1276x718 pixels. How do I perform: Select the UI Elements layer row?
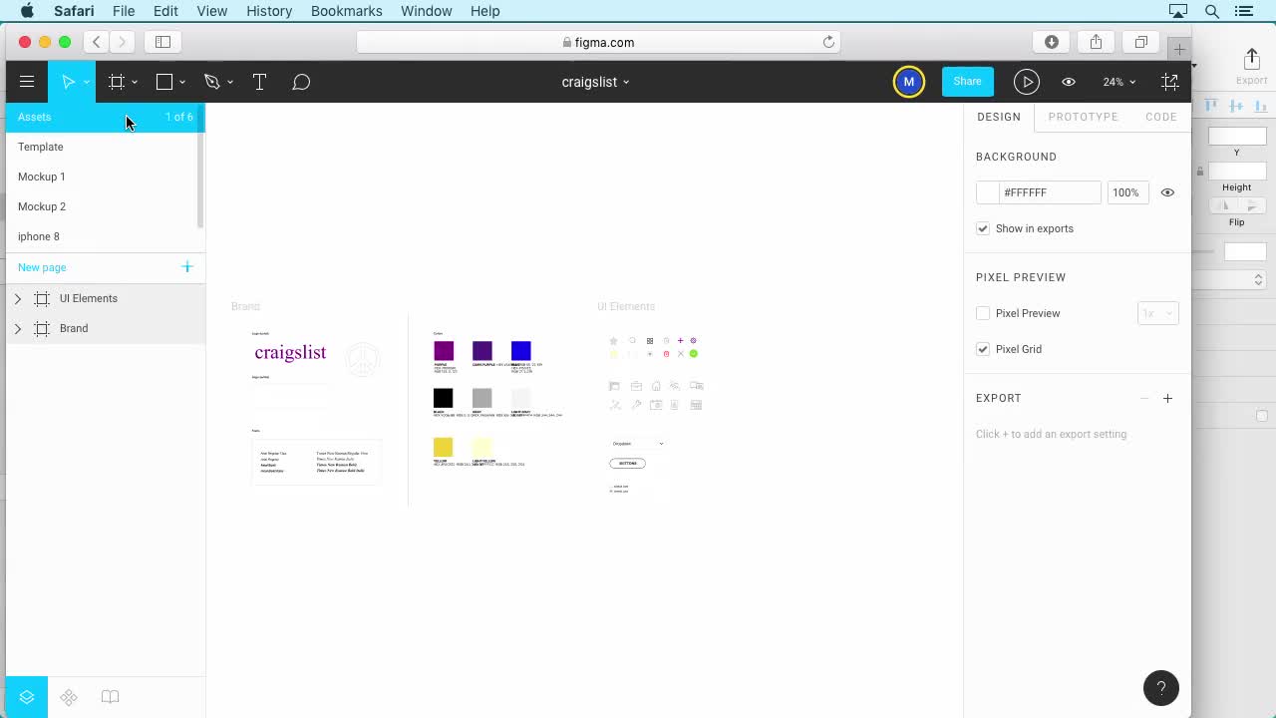point(105,298)
